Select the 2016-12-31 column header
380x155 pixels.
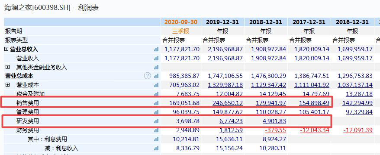352,22
